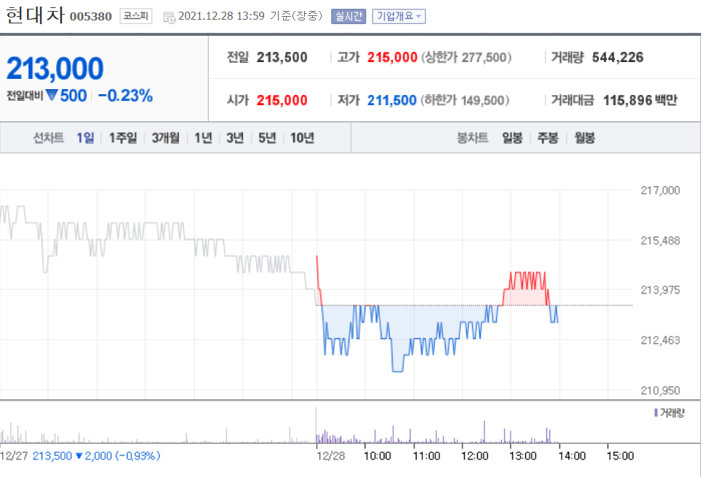This screenshot has width=701, height=477.
Task: Click the 12:00 time axis label
Action: (x=475, y=456)
